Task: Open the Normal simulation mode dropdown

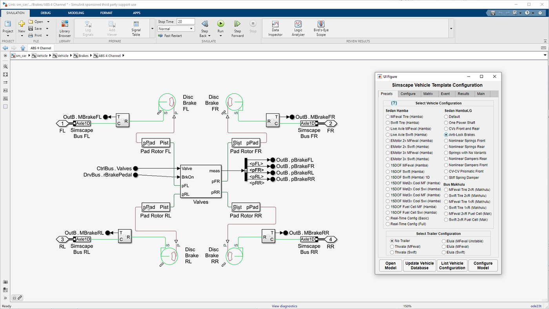Action: click(x=176, y=29)
